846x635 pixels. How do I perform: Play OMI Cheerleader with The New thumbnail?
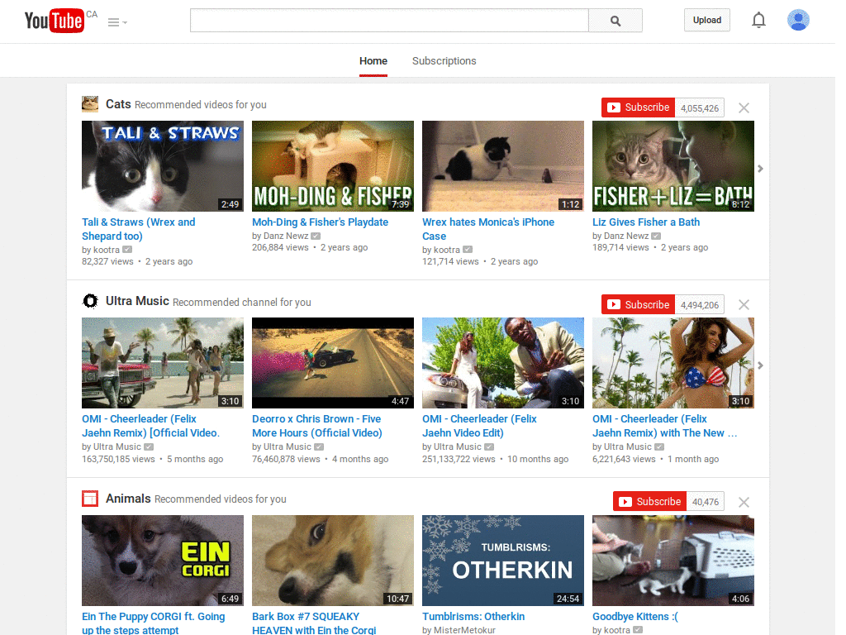click(673, 363)
